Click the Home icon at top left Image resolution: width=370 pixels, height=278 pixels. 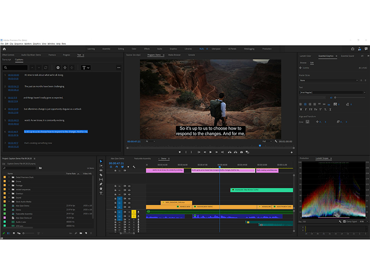click(4, 49)
